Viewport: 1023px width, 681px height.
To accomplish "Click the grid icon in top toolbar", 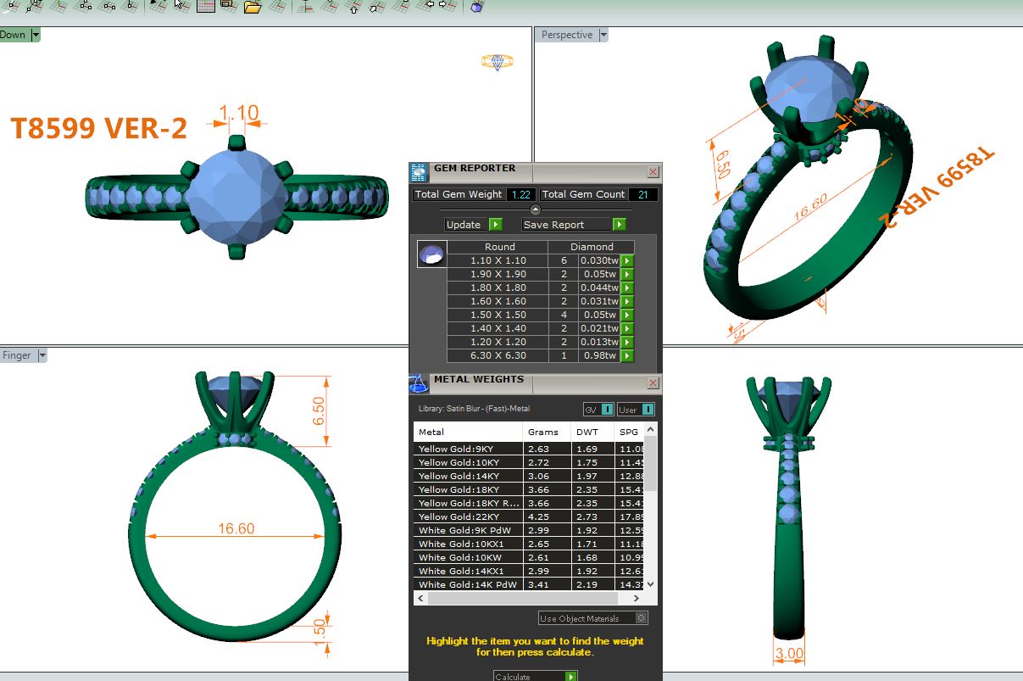I will click(x=206, y=6).
